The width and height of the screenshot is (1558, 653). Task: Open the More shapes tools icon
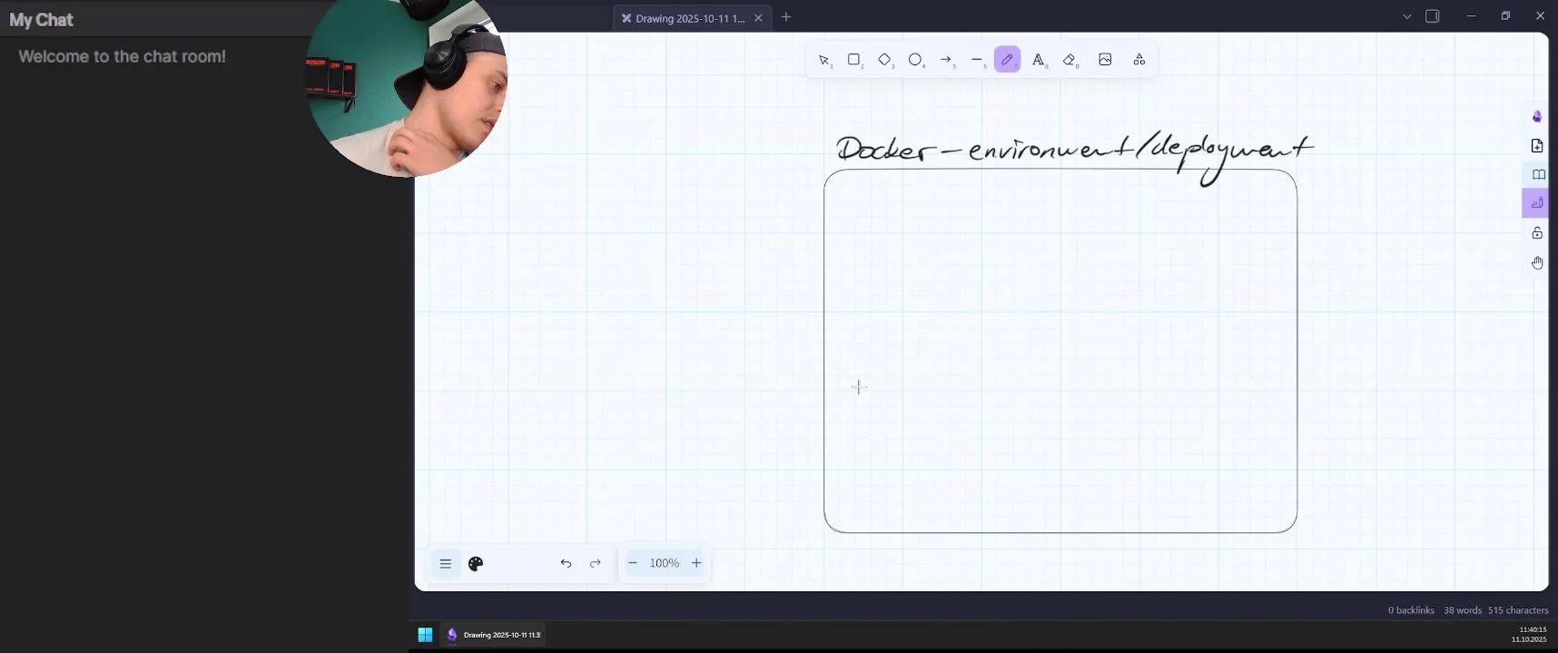(x=1139, y=60)
